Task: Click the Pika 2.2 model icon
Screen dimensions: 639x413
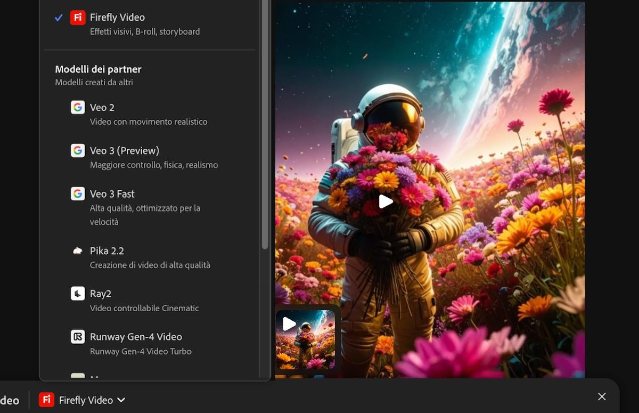Action: [x=78, y=250]
